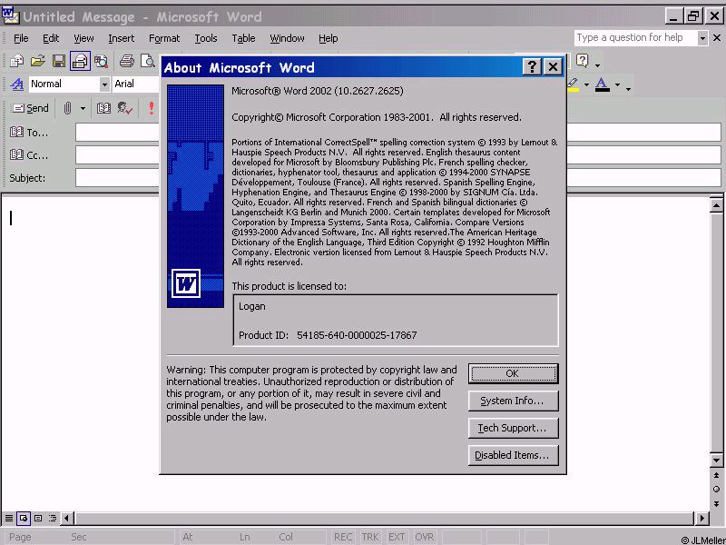Open the Table menu
The height and width of the screenshot is (545, 726).
click(x=243, y=38)
